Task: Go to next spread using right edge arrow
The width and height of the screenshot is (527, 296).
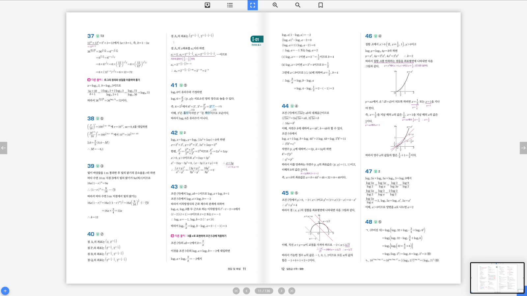Action: pyautogui.click(x=523, y=148)
